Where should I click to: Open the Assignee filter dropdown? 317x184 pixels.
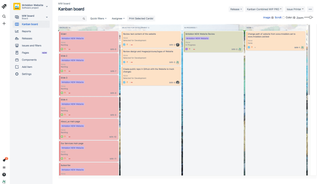118,18
